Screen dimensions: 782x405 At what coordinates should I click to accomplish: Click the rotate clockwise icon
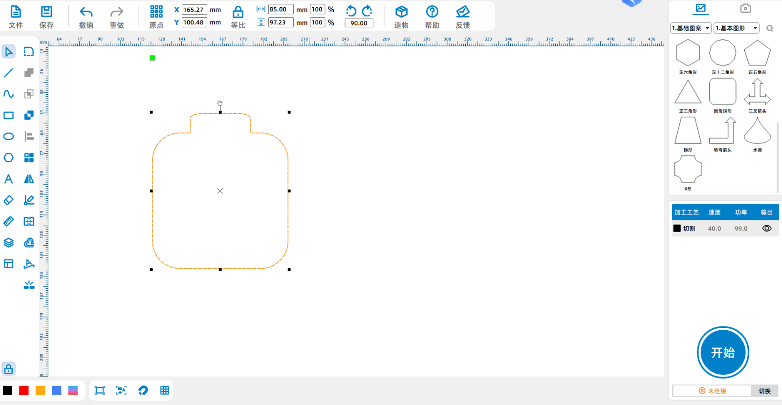click(367, 11)
